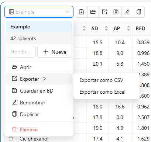Focus the Nombre input field

(21, 52)
